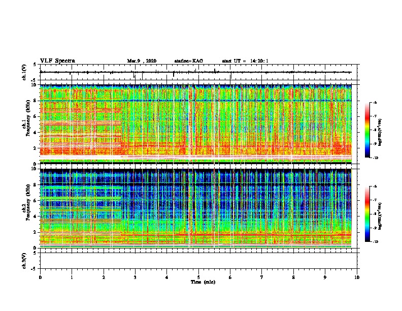Click the "9" tick on the time axis
Screen dimensions: 402x311
[x=325, y=277]
